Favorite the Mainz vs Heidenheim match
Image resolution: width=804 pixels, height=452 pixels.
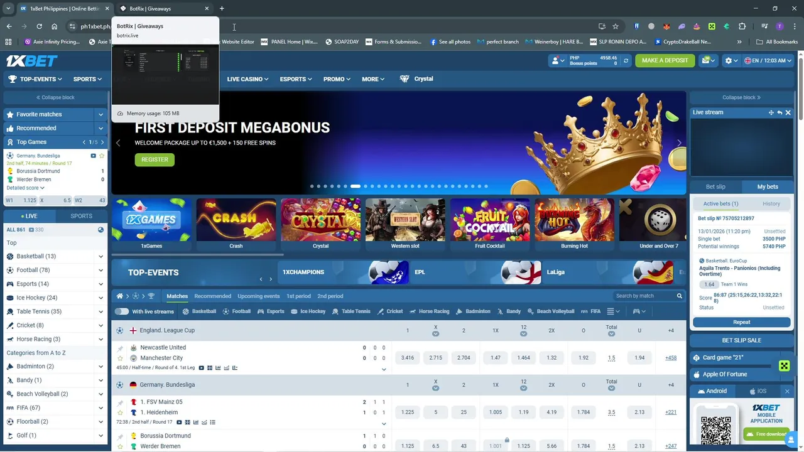pyautogui.click(x=120, y=412)
